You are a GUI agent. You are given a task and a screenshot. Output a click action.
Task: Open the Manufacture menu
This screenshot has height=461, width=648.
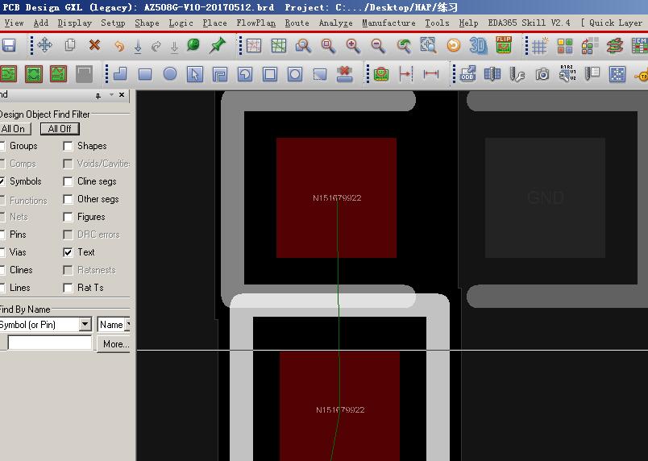[388, 23]
